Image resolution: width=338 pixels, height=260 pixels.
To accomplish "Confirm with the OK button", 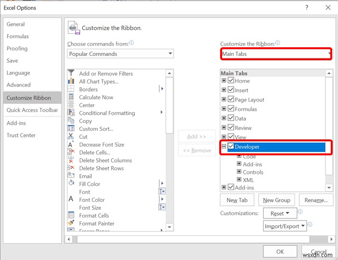I will 280,251.
